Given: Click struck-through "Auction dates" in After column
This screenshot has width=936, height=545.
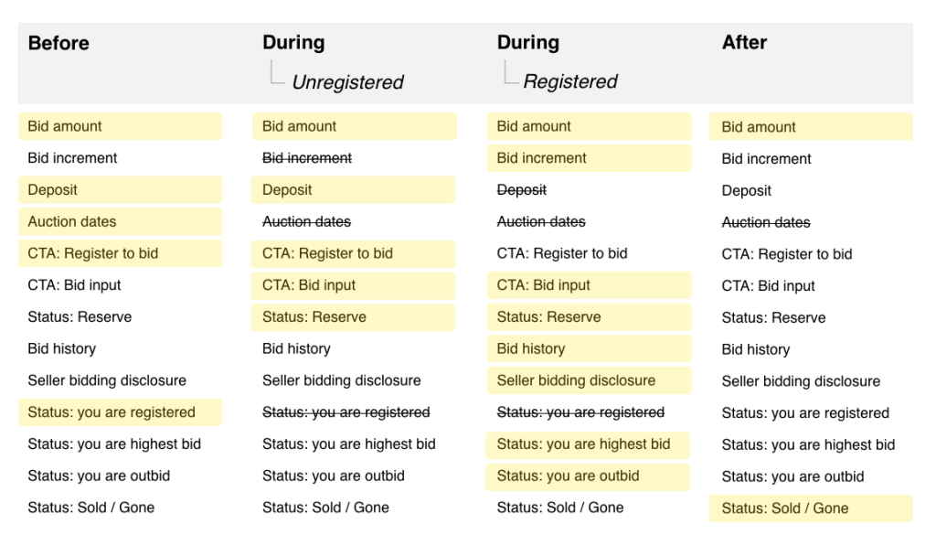Looking at the screenshot, I should 766,222.
